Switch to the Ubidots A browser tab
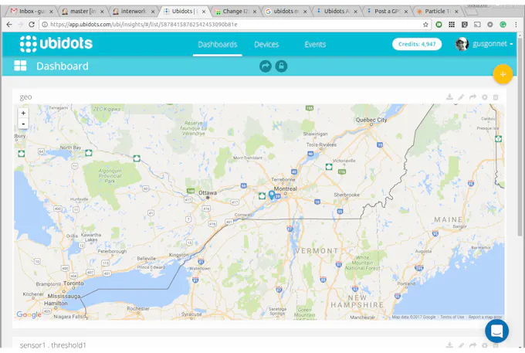The height and width of the screenshot is (353, 525). (x=336, y=12)
